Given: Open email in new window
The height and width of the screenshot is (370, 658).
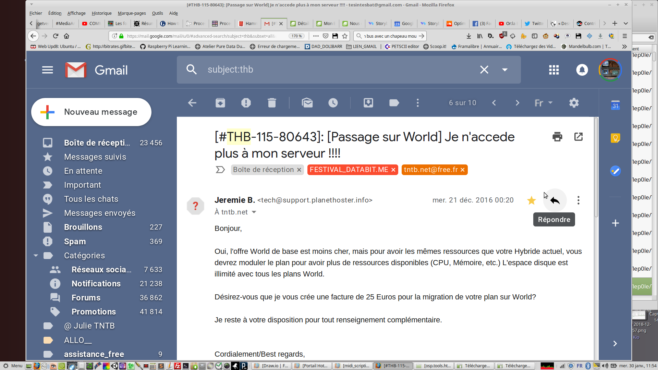Looking at the screenshot, I should pyautogui.click(x=578, y=137).
